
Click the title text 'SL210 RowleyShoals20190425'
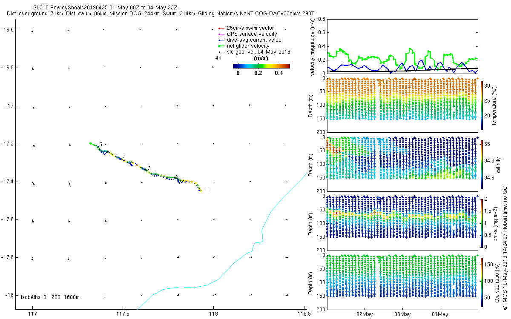(x=71, y=8)
